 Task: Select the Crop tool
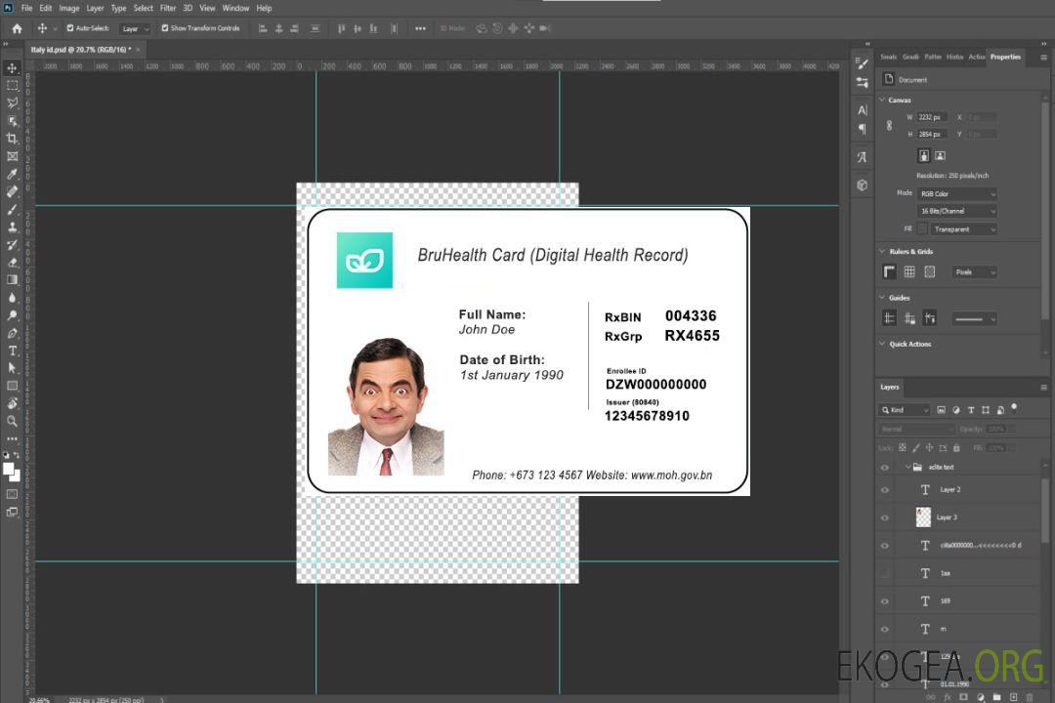[x=12, y=138]
